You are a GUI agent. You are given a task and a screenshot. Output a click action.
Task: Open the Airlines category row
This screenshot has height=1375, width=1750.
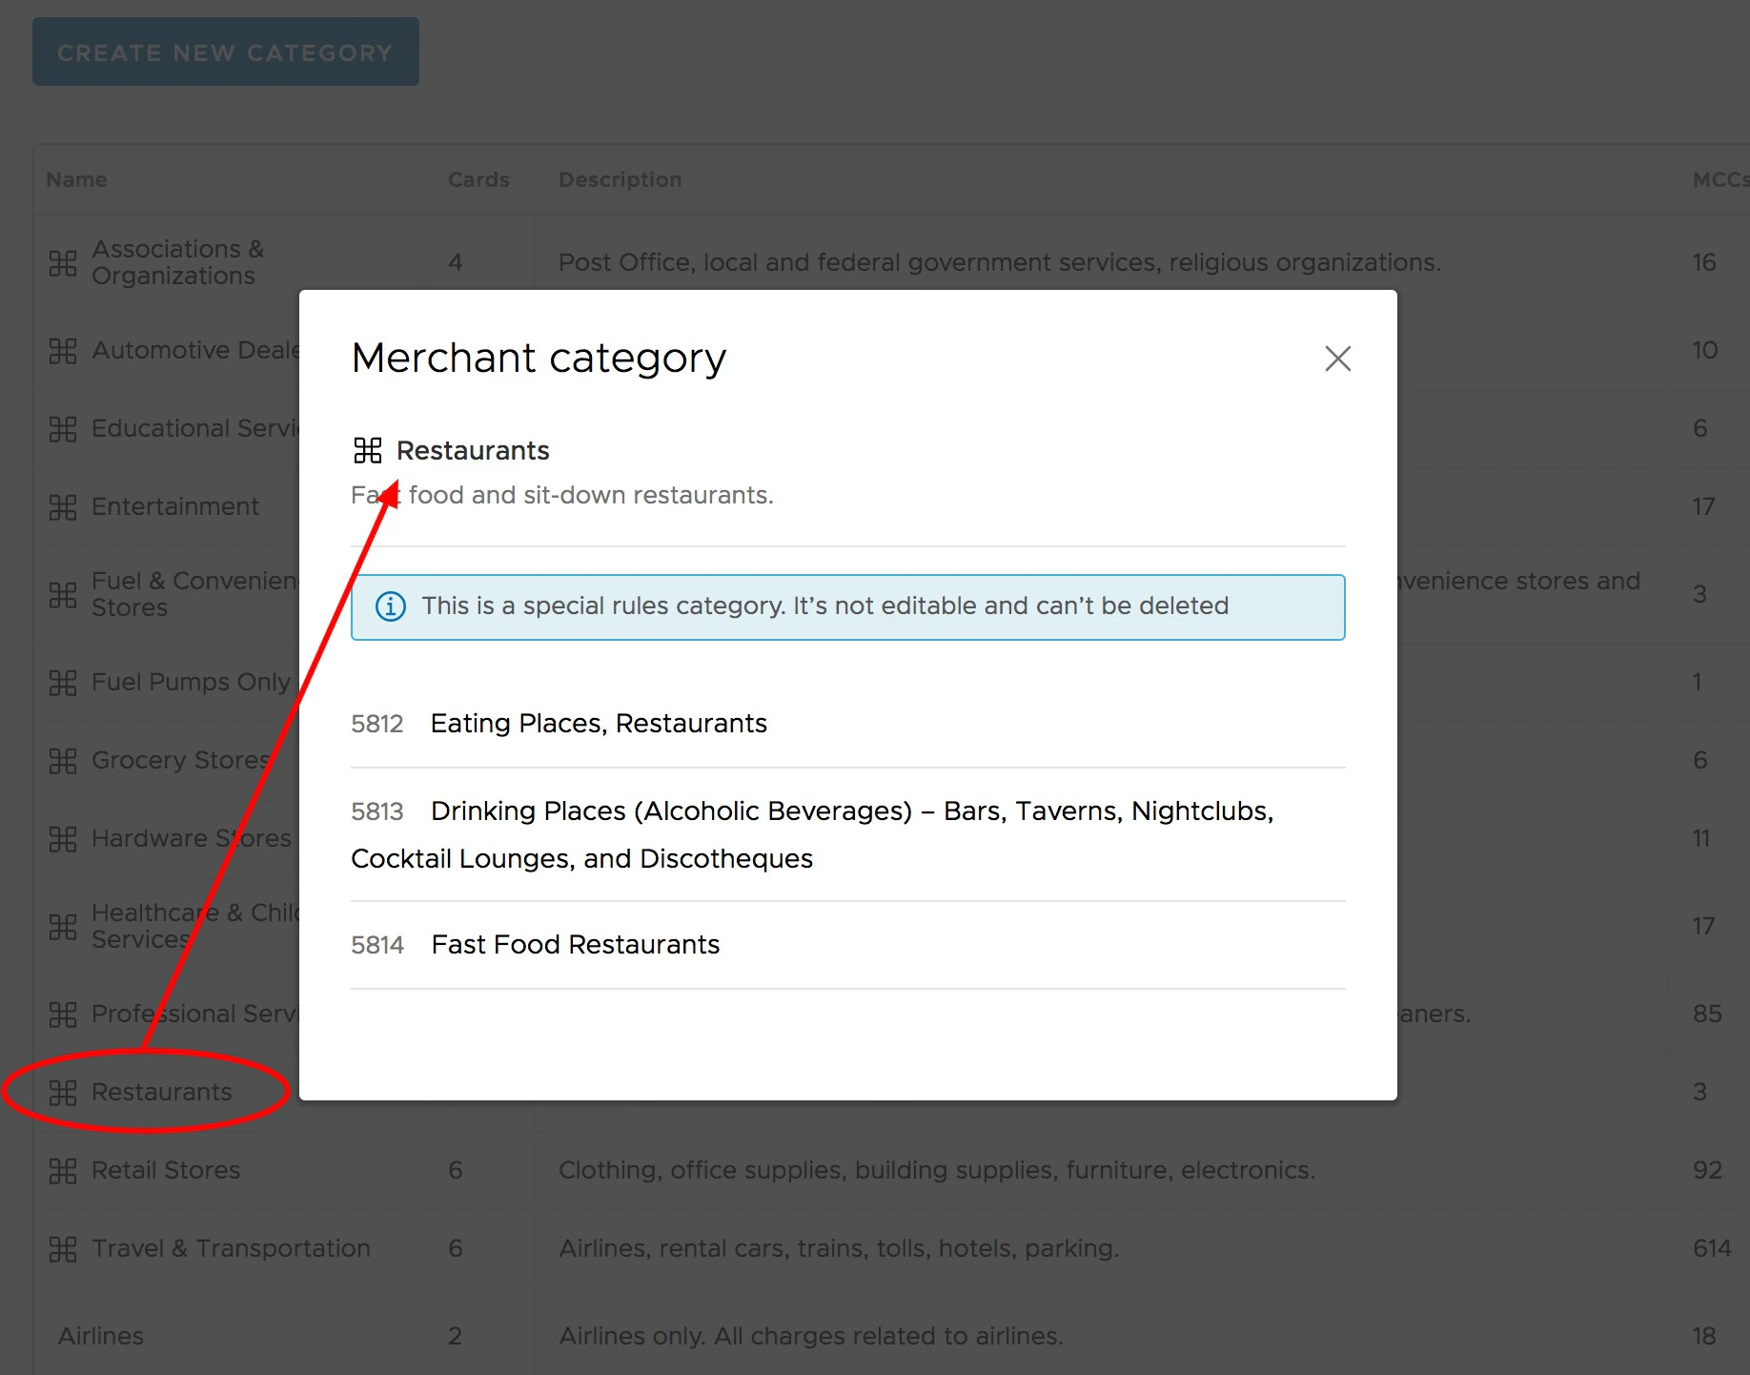tap(101, 1336)
